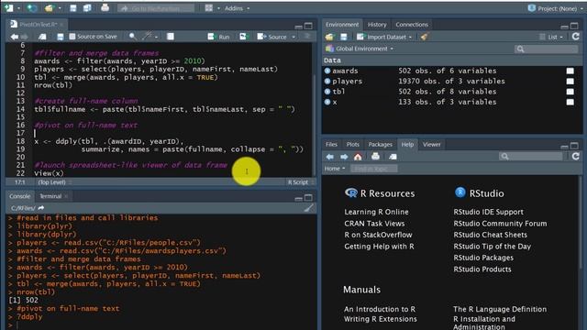Clear the console with broom icon

308,208
